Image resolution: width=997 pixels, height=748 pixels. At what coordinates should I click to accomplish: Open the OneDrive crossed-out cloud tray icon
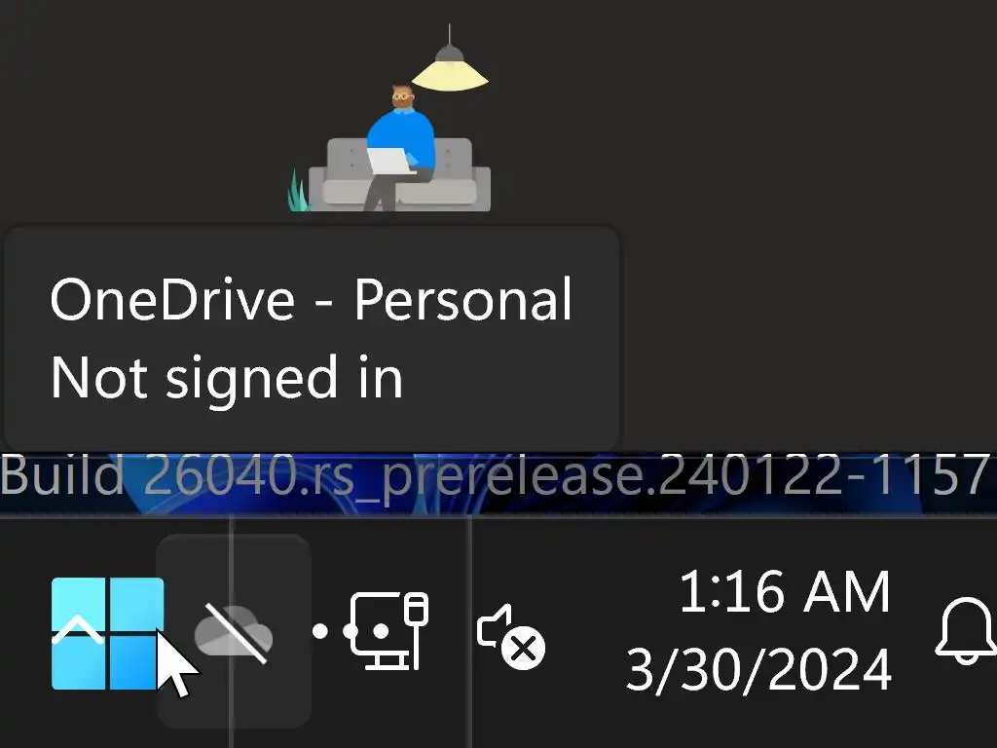(234, 633)
